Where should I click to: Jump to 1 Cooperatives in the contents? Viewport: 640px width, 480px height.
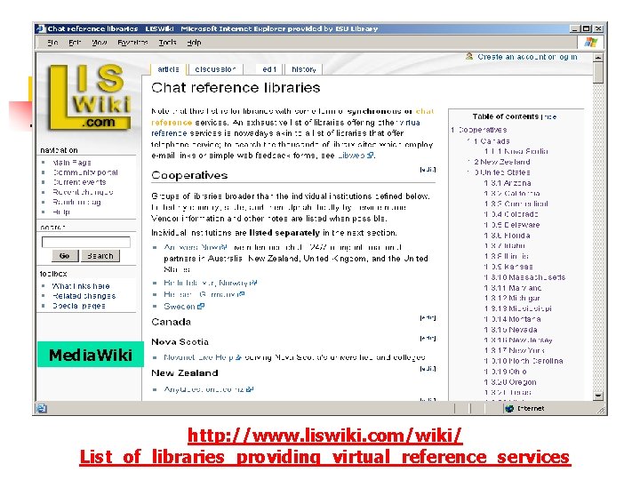click(479, 130)
